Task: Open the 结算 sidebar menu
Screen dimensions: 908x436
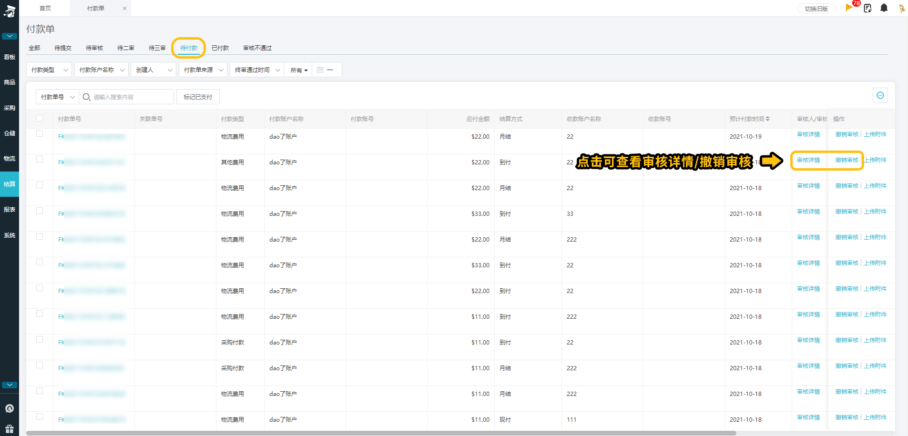Action: pos(10,184)
